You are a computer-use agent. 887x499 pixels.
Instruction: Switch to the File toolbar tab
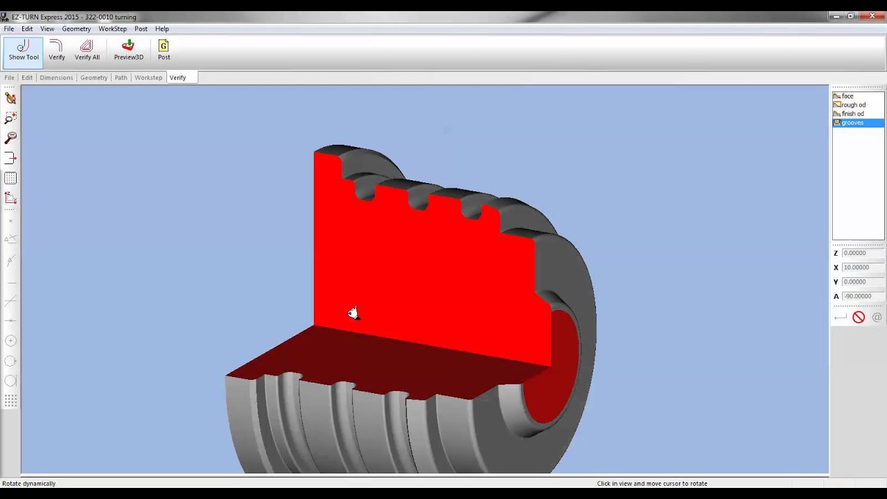[10, 78]
